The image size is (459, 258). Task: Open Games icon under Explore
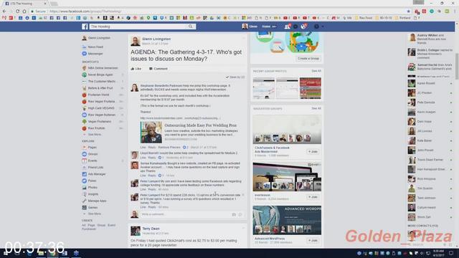(85, 208)
